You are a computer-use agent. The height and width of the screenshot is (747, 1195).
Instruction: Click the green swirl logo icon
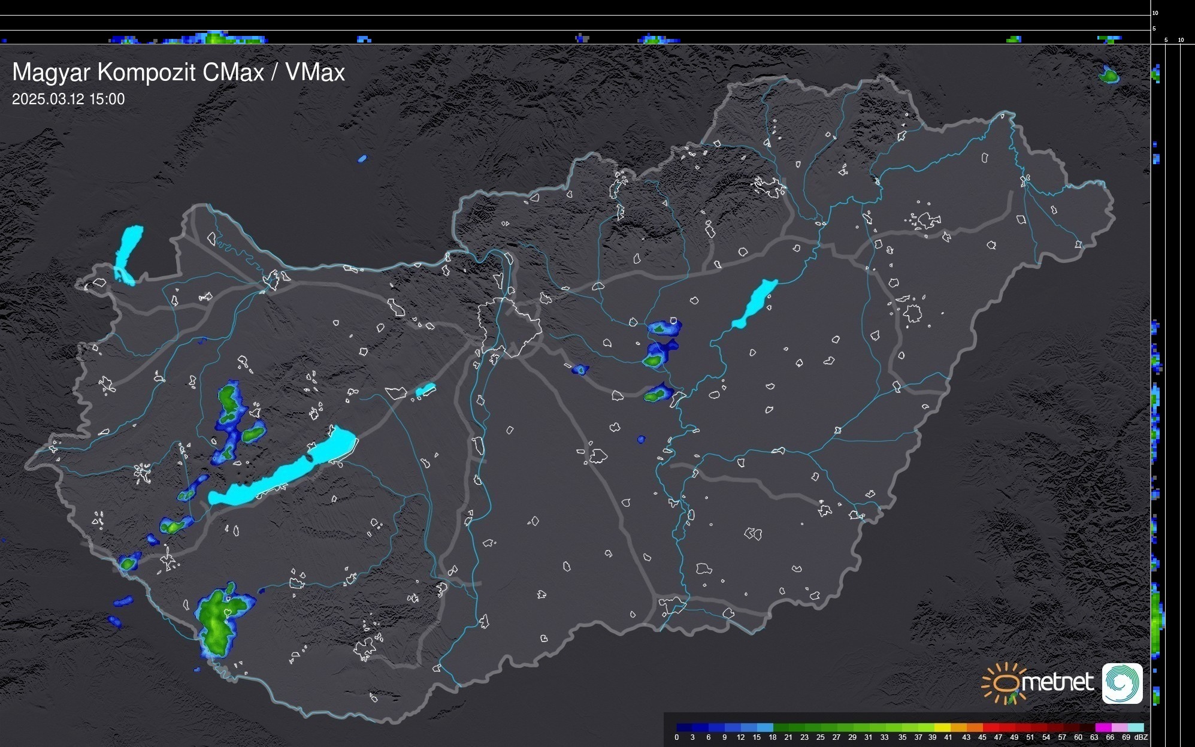pyautogui.click(x=1122, y=683)
